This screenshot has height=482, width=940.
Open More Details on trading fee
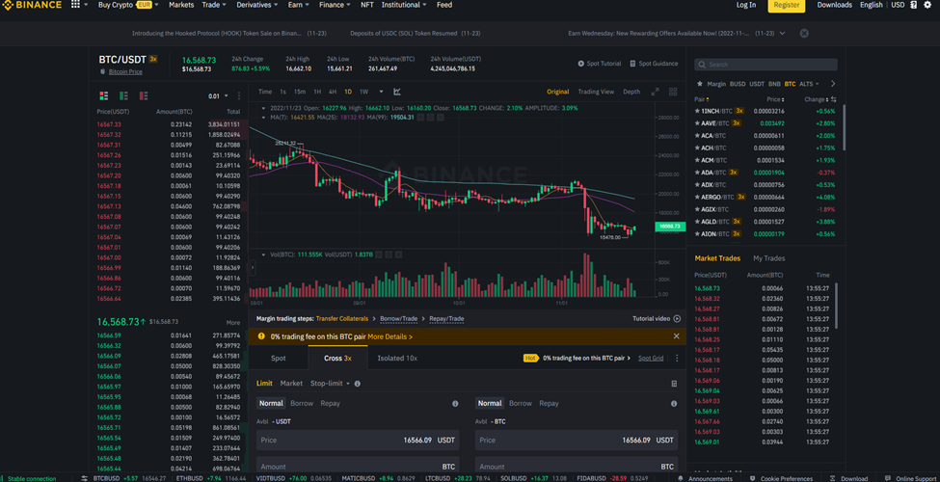coord(390,337)
